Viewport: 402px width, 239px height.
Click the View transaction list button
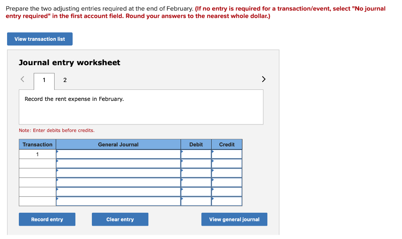39,39
